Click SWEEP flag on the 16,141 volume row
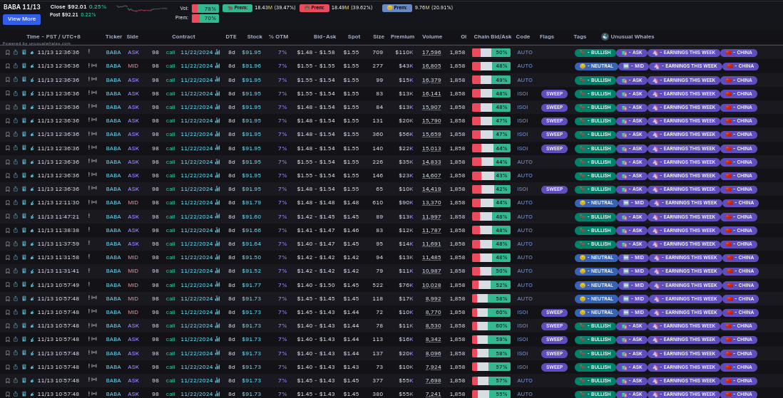Screen dimensions: 783x398 [554, 94]
